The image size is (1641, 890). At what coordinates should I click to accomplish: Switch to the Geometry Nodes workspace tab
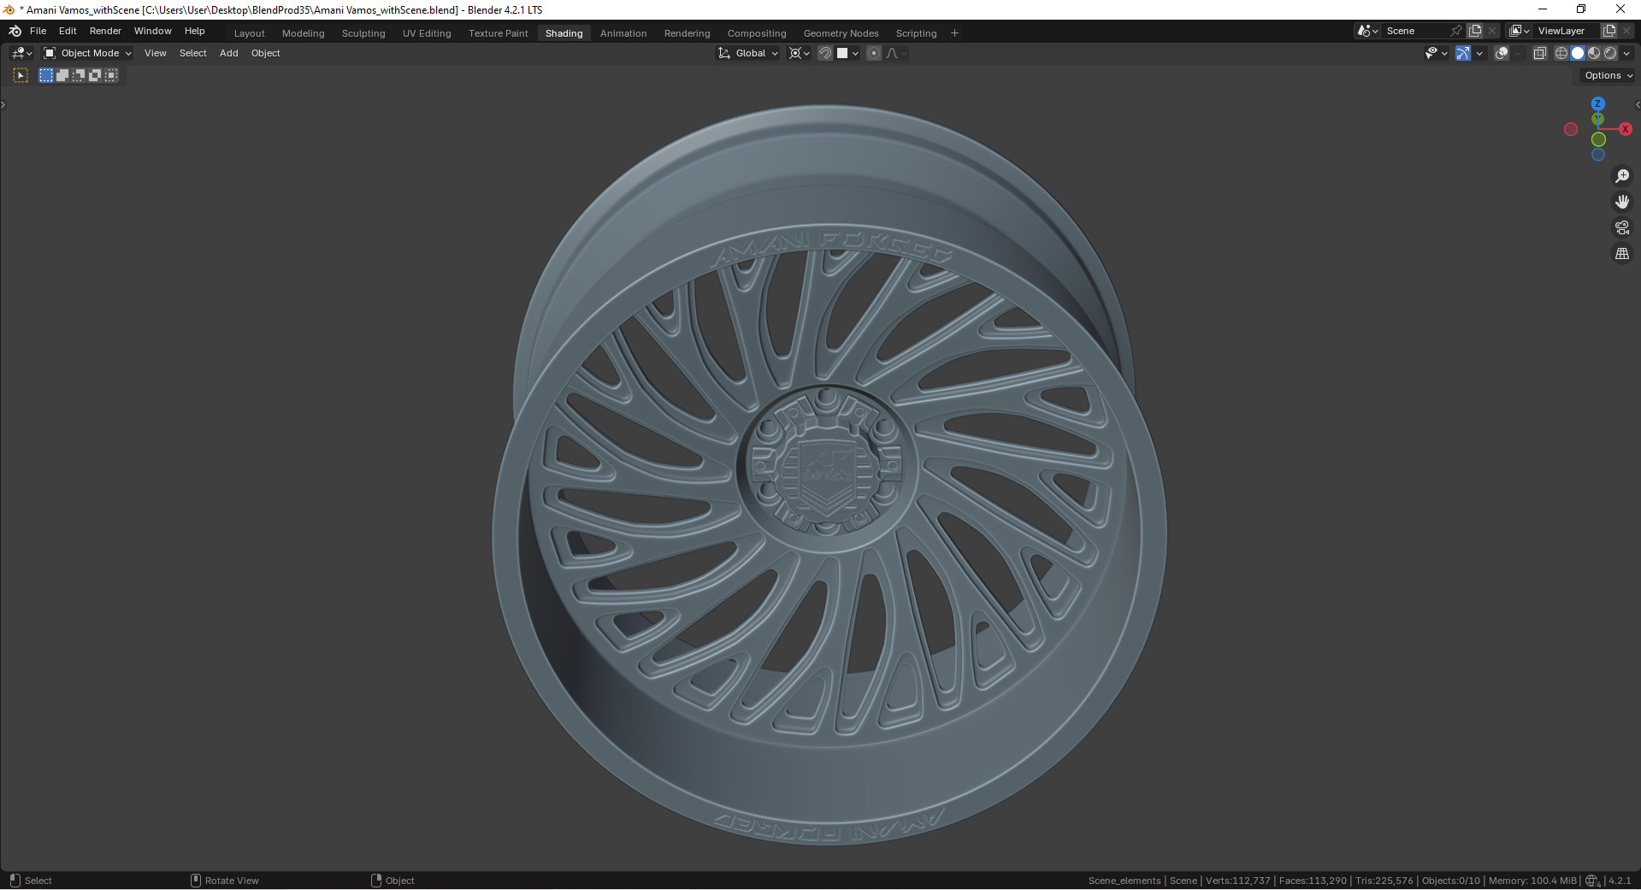pos(841,33)
